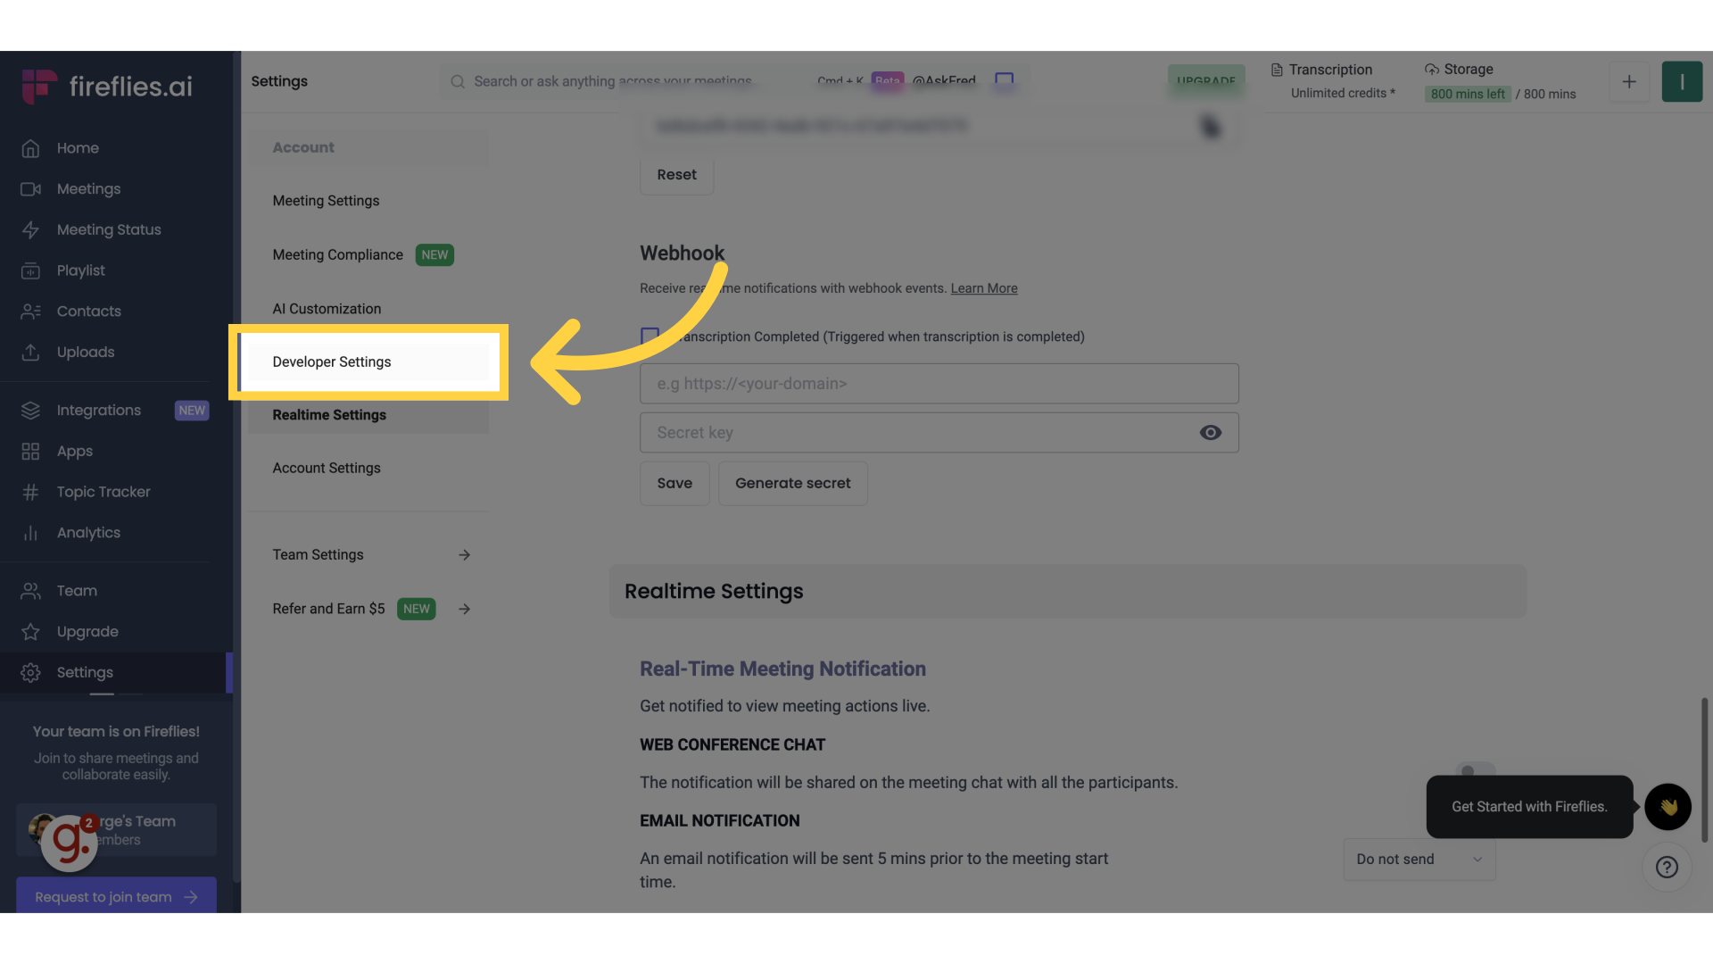Toggle the checkbox next to @AskFred
The width and height of the screenshot is (1713, 964).
(1004, 80)
